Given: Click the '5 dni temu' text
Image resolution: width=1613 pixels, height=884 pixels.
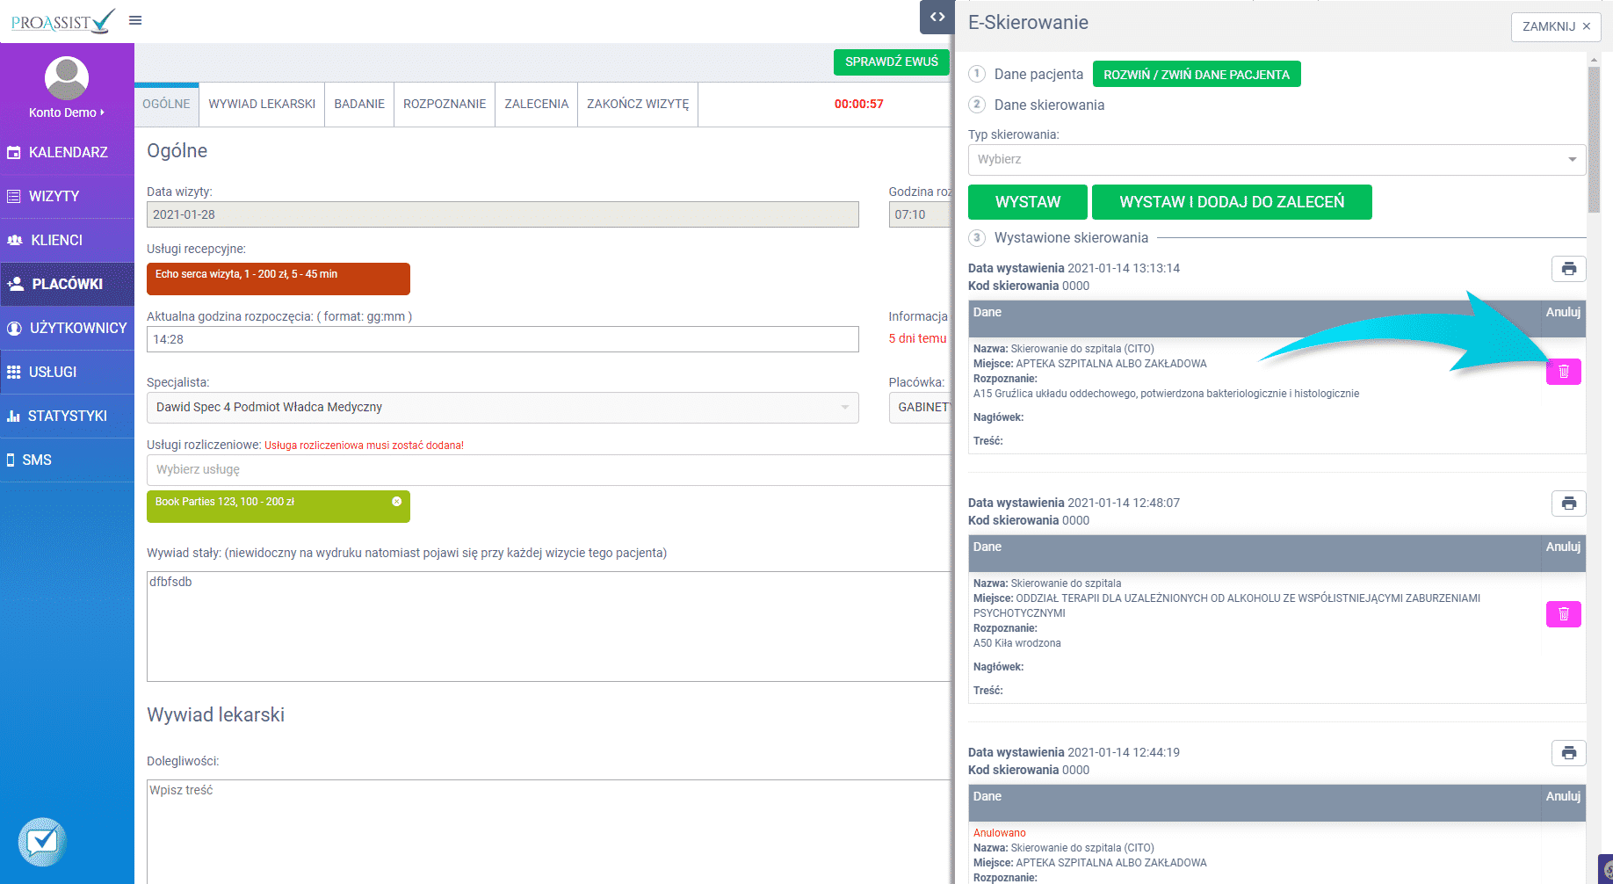Looking at the screenshot, I should [x=917, y=338].
